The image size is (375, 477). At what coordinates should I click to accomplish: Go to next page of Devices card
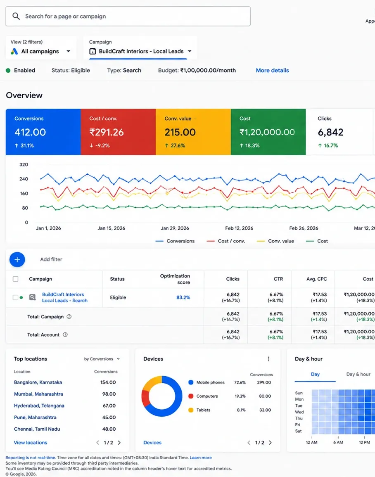tap(271, 443)
